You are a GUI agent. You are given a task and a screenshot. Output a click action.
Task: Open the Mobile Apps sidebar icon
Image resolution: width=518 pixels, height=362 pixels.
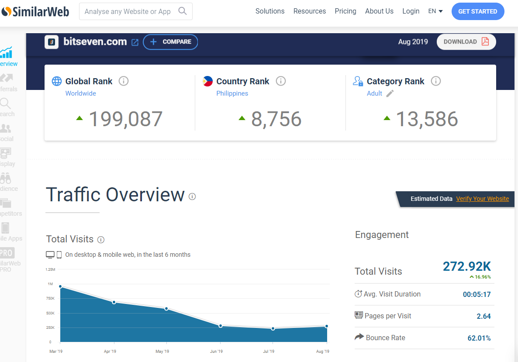[x=5, y=228]
